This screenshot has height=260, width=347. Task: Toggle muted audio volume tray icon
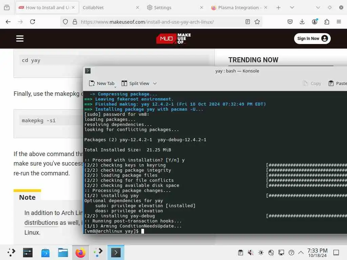[x=250, y=253]
